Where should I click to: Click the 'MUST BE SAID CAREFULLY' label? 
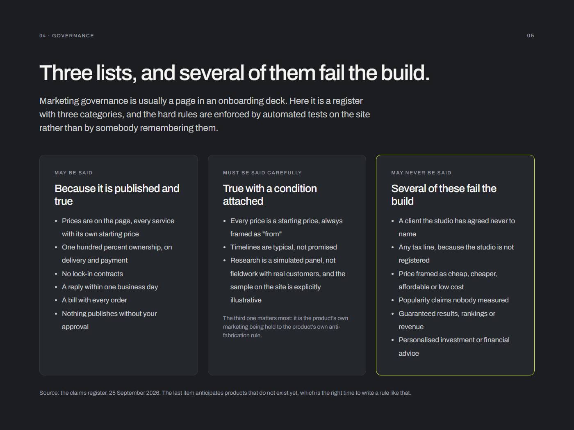[262, 173]
